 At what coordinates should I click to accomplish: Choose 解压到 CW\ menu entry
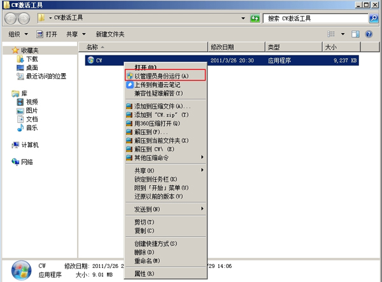pos(166,149)
